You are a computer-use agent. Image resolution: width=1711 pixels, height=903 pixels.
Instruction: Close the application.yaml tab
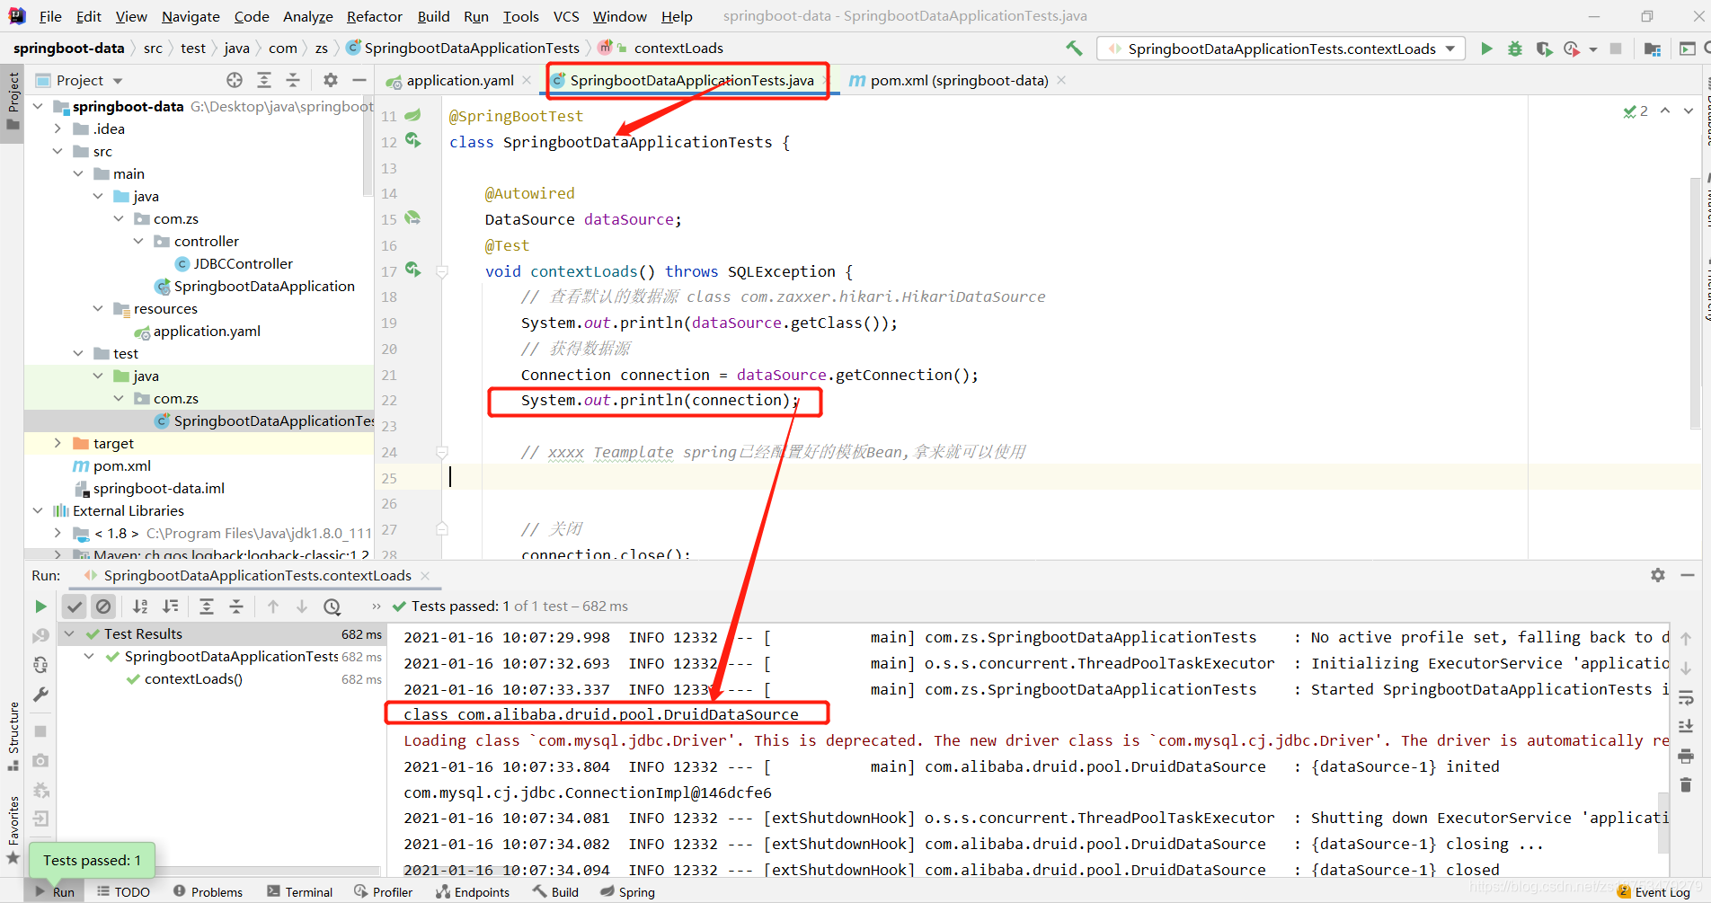coord(527,80)
